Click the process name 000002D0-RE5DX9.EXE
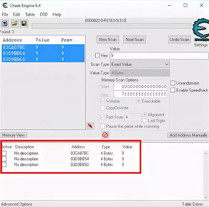The width and height of the screenshot is (209, 207). tap(106, 20)
